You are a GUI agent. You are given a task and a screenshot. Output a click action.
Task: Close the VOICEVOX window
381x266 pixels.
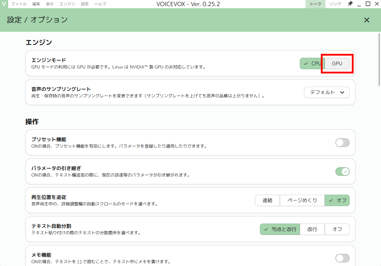377,4
